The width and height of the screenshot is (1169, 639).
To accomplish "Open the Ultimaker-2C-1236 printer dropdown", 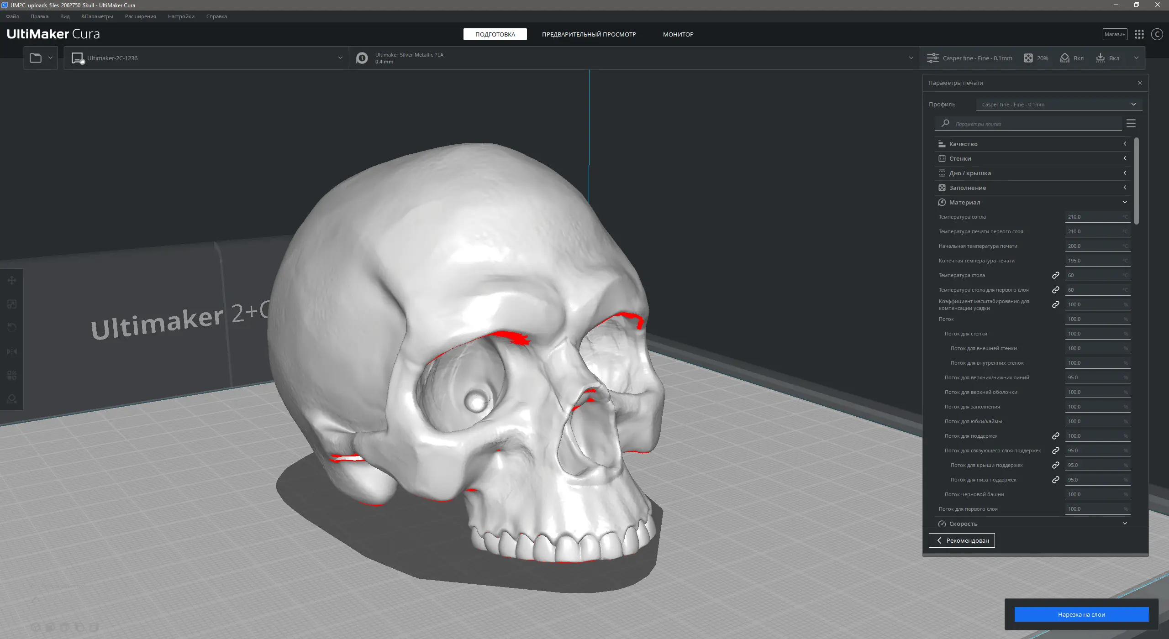I will (206, 58).
